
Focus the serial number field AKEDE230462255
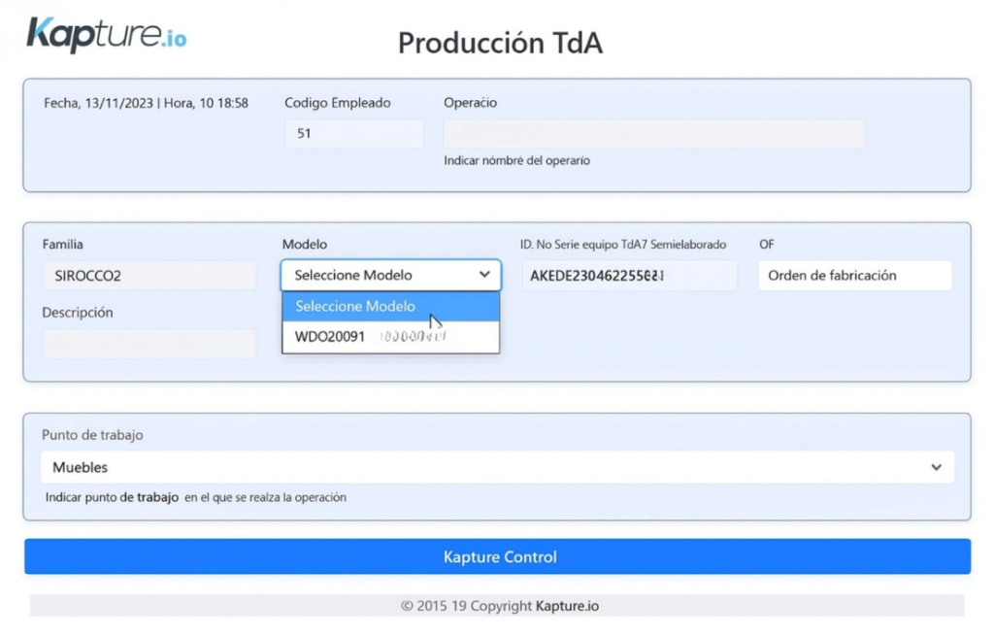coord(629,276)
